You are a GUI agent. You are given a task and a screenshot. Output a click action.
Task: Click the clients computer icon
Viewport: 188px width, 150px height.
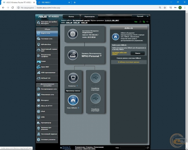73,78
